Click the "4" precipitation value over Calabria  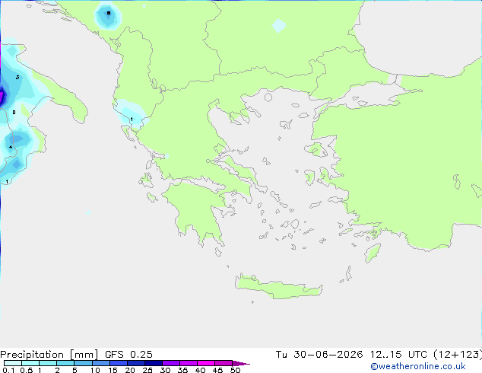point(11,147)
